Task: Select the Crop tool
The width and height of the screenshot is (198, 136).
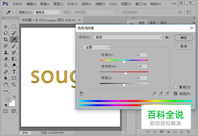Action: click(5, 40)
